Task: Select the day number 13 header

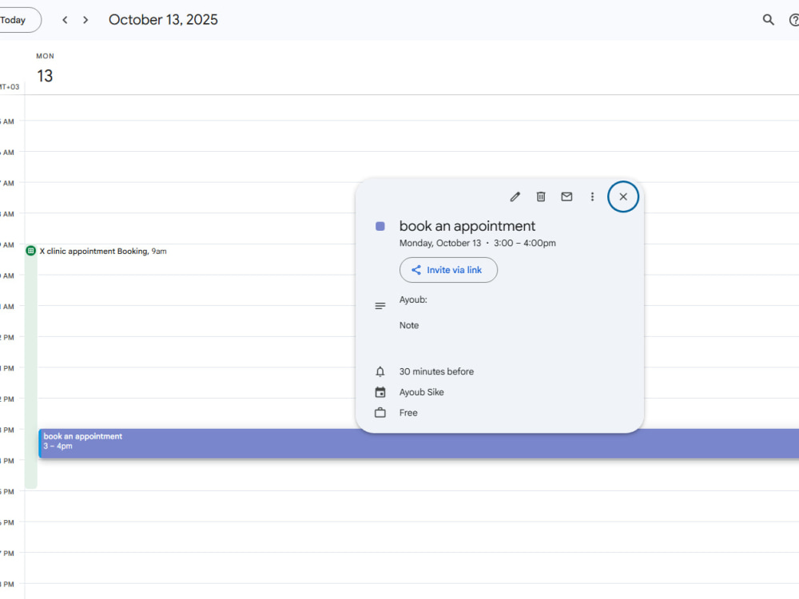Action: pyautogui.click(x=45, y=76)
